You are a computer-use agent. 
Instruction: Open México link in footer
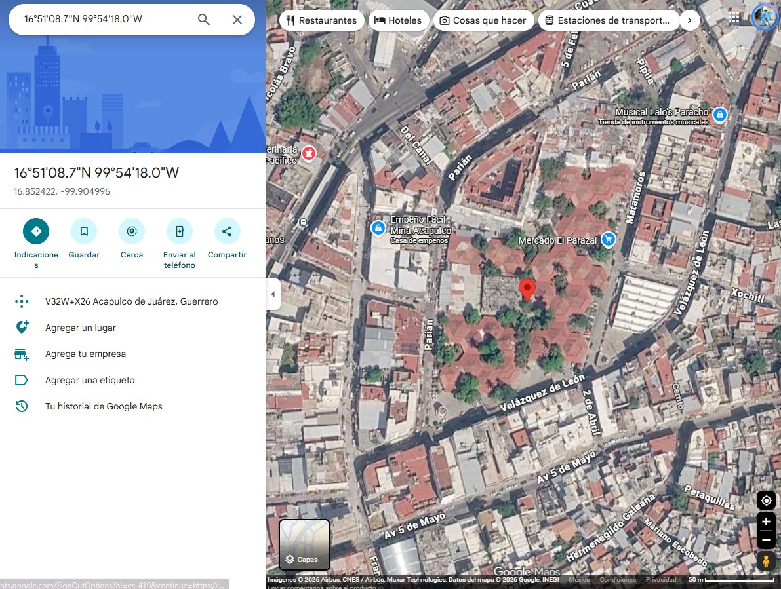(579, 580)
